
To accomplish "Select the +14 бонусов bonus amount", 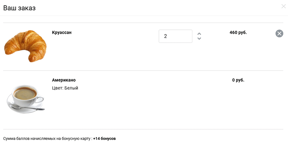I will (104, 139).
